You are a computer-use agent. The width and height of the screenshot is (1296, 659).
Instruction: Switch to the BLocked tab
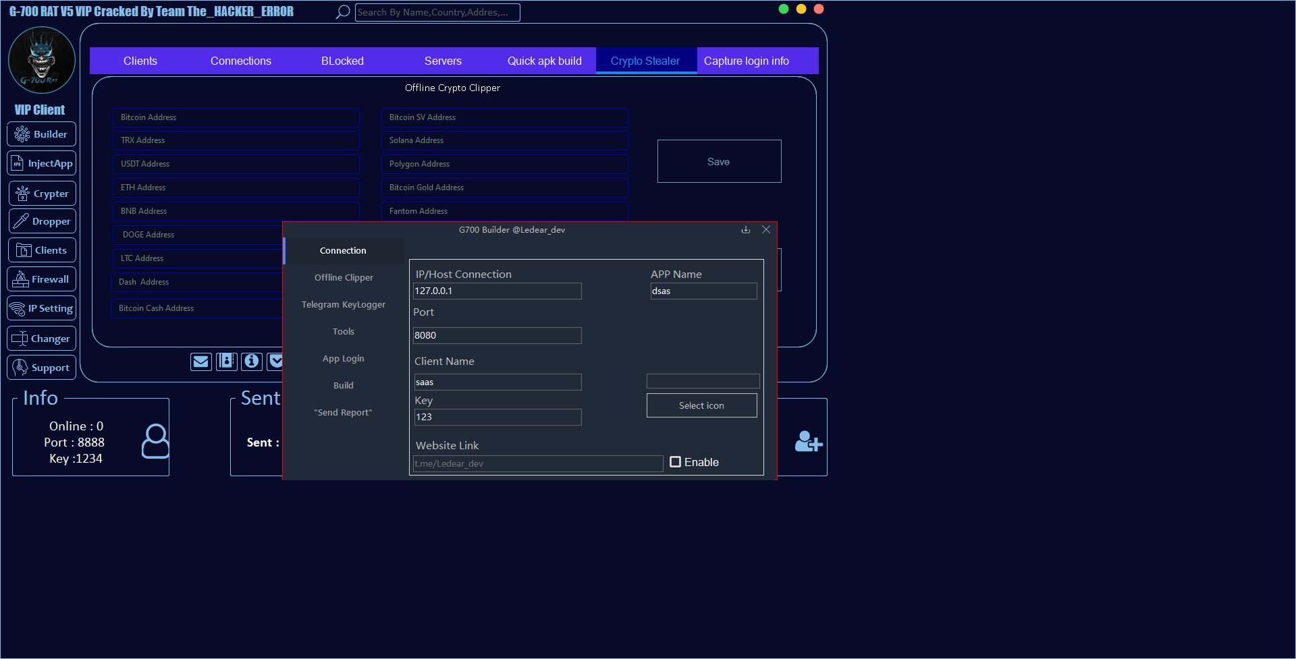342,61
